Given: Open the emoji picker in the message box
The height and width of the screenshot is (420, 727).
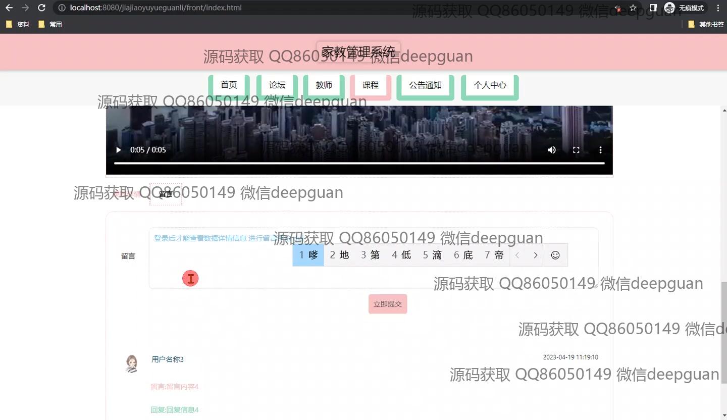Looking at the screenshot, I should 555,255.
